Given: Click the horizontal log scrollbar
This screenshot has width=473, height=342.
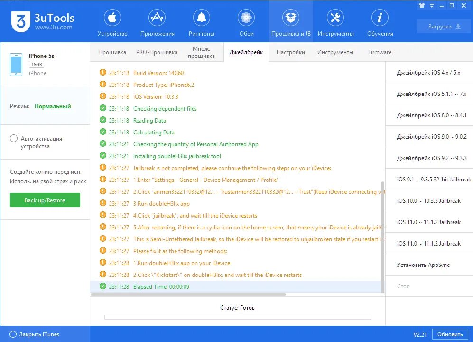Looking at the screenshot, I should 188,294.
